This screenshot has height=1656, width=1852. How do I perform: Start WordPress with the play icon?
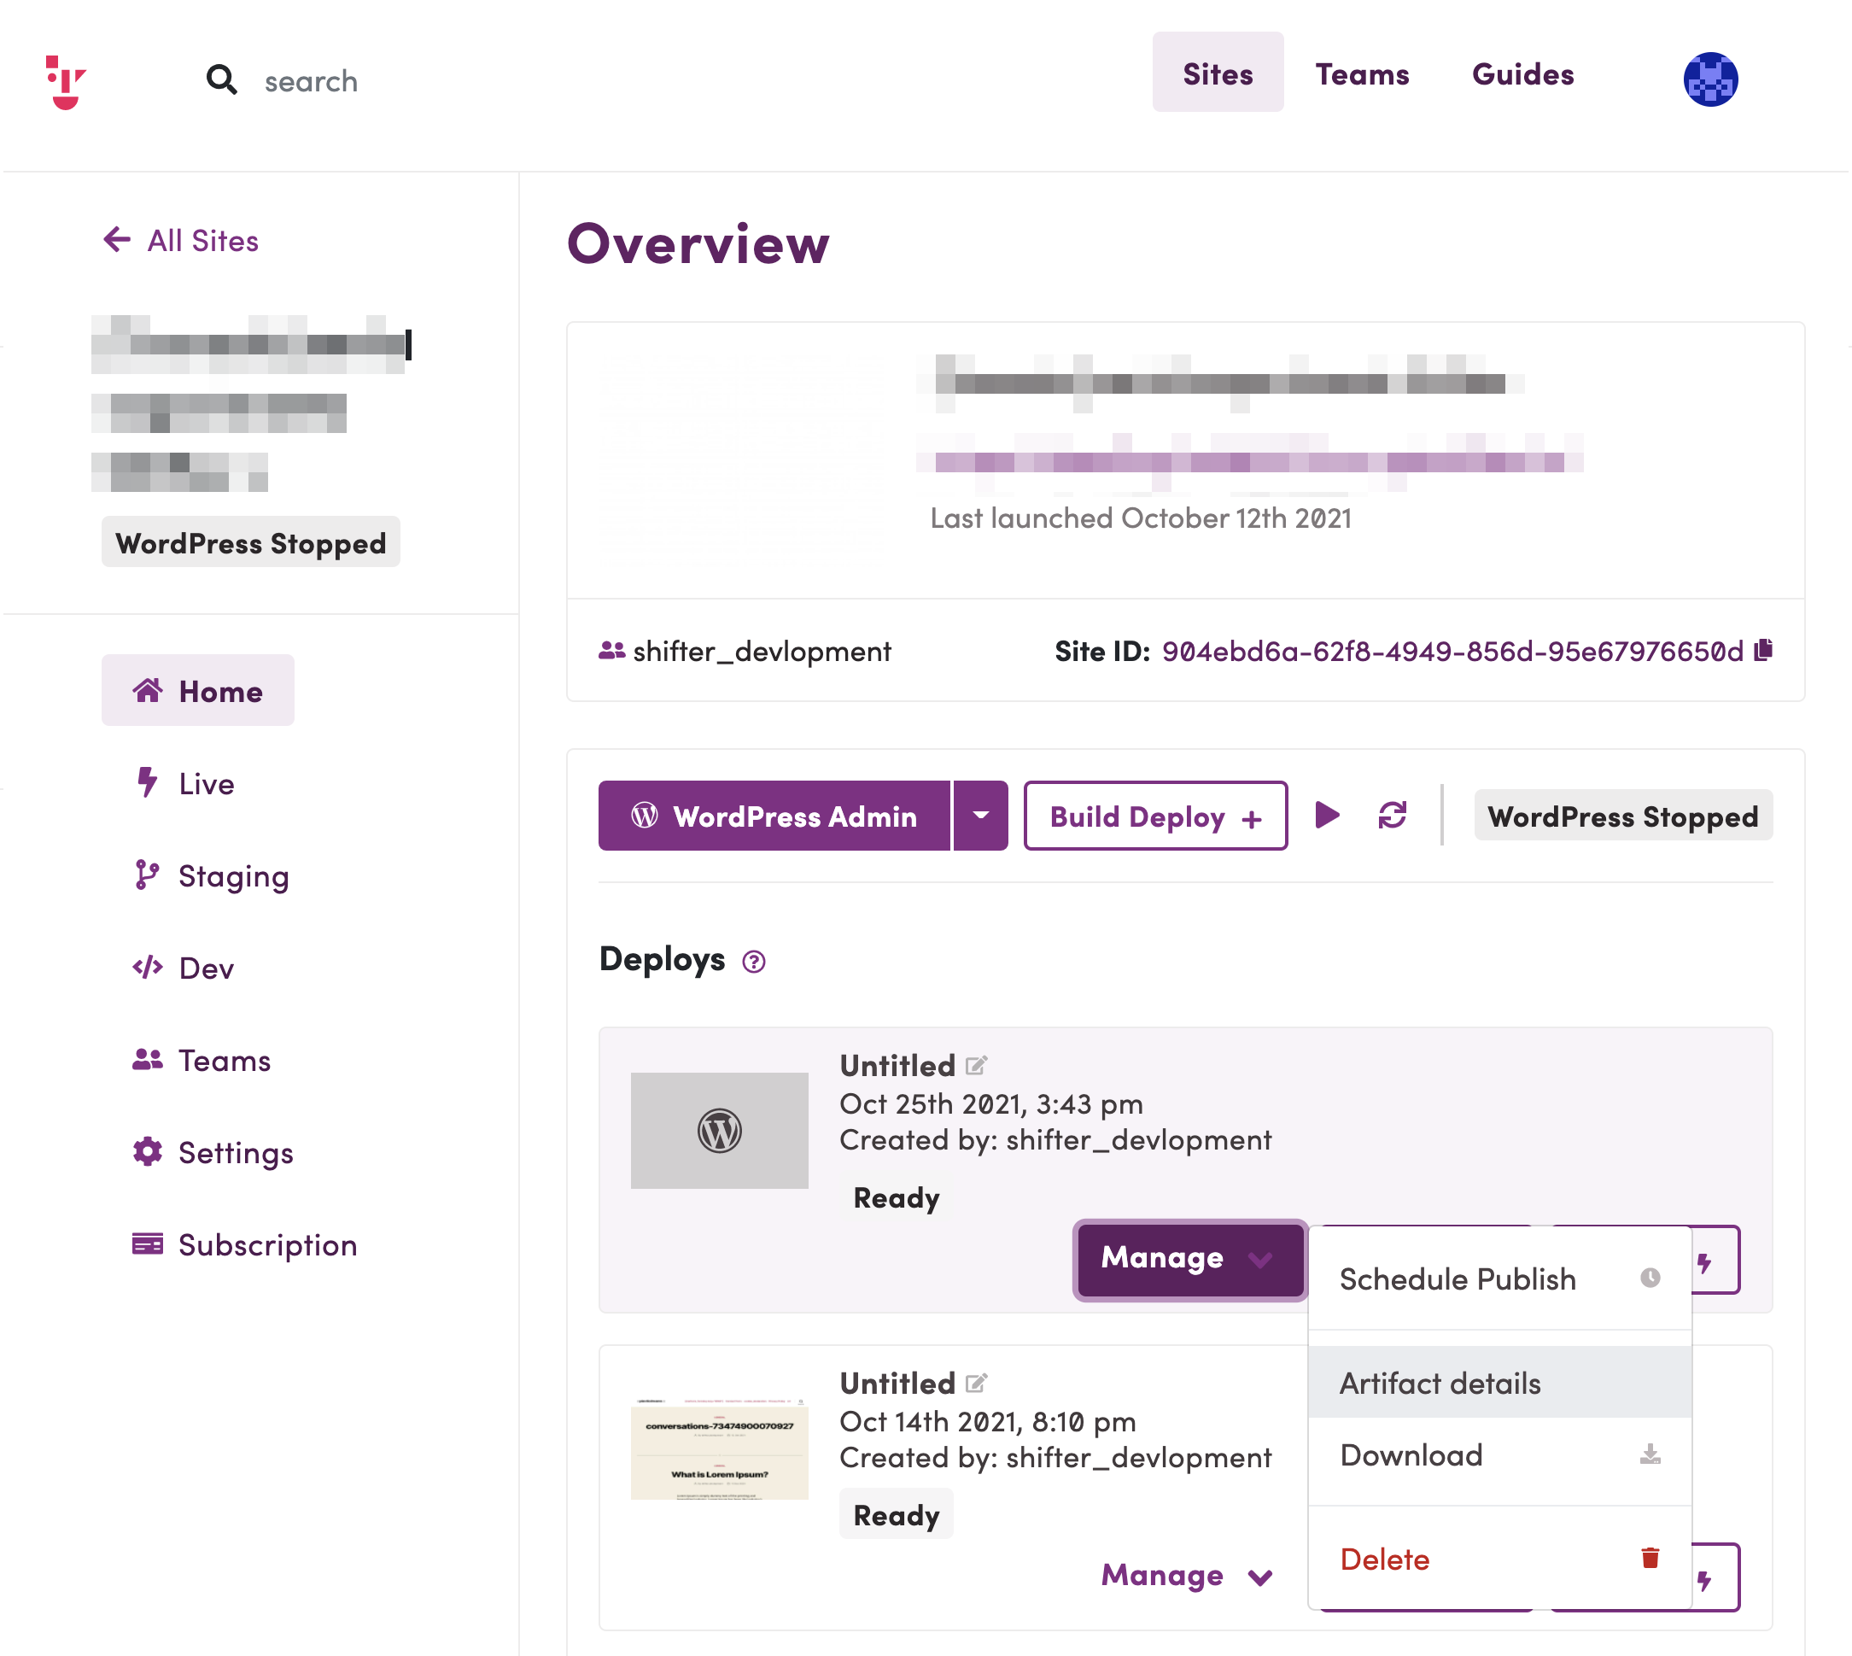[1327, 816]
